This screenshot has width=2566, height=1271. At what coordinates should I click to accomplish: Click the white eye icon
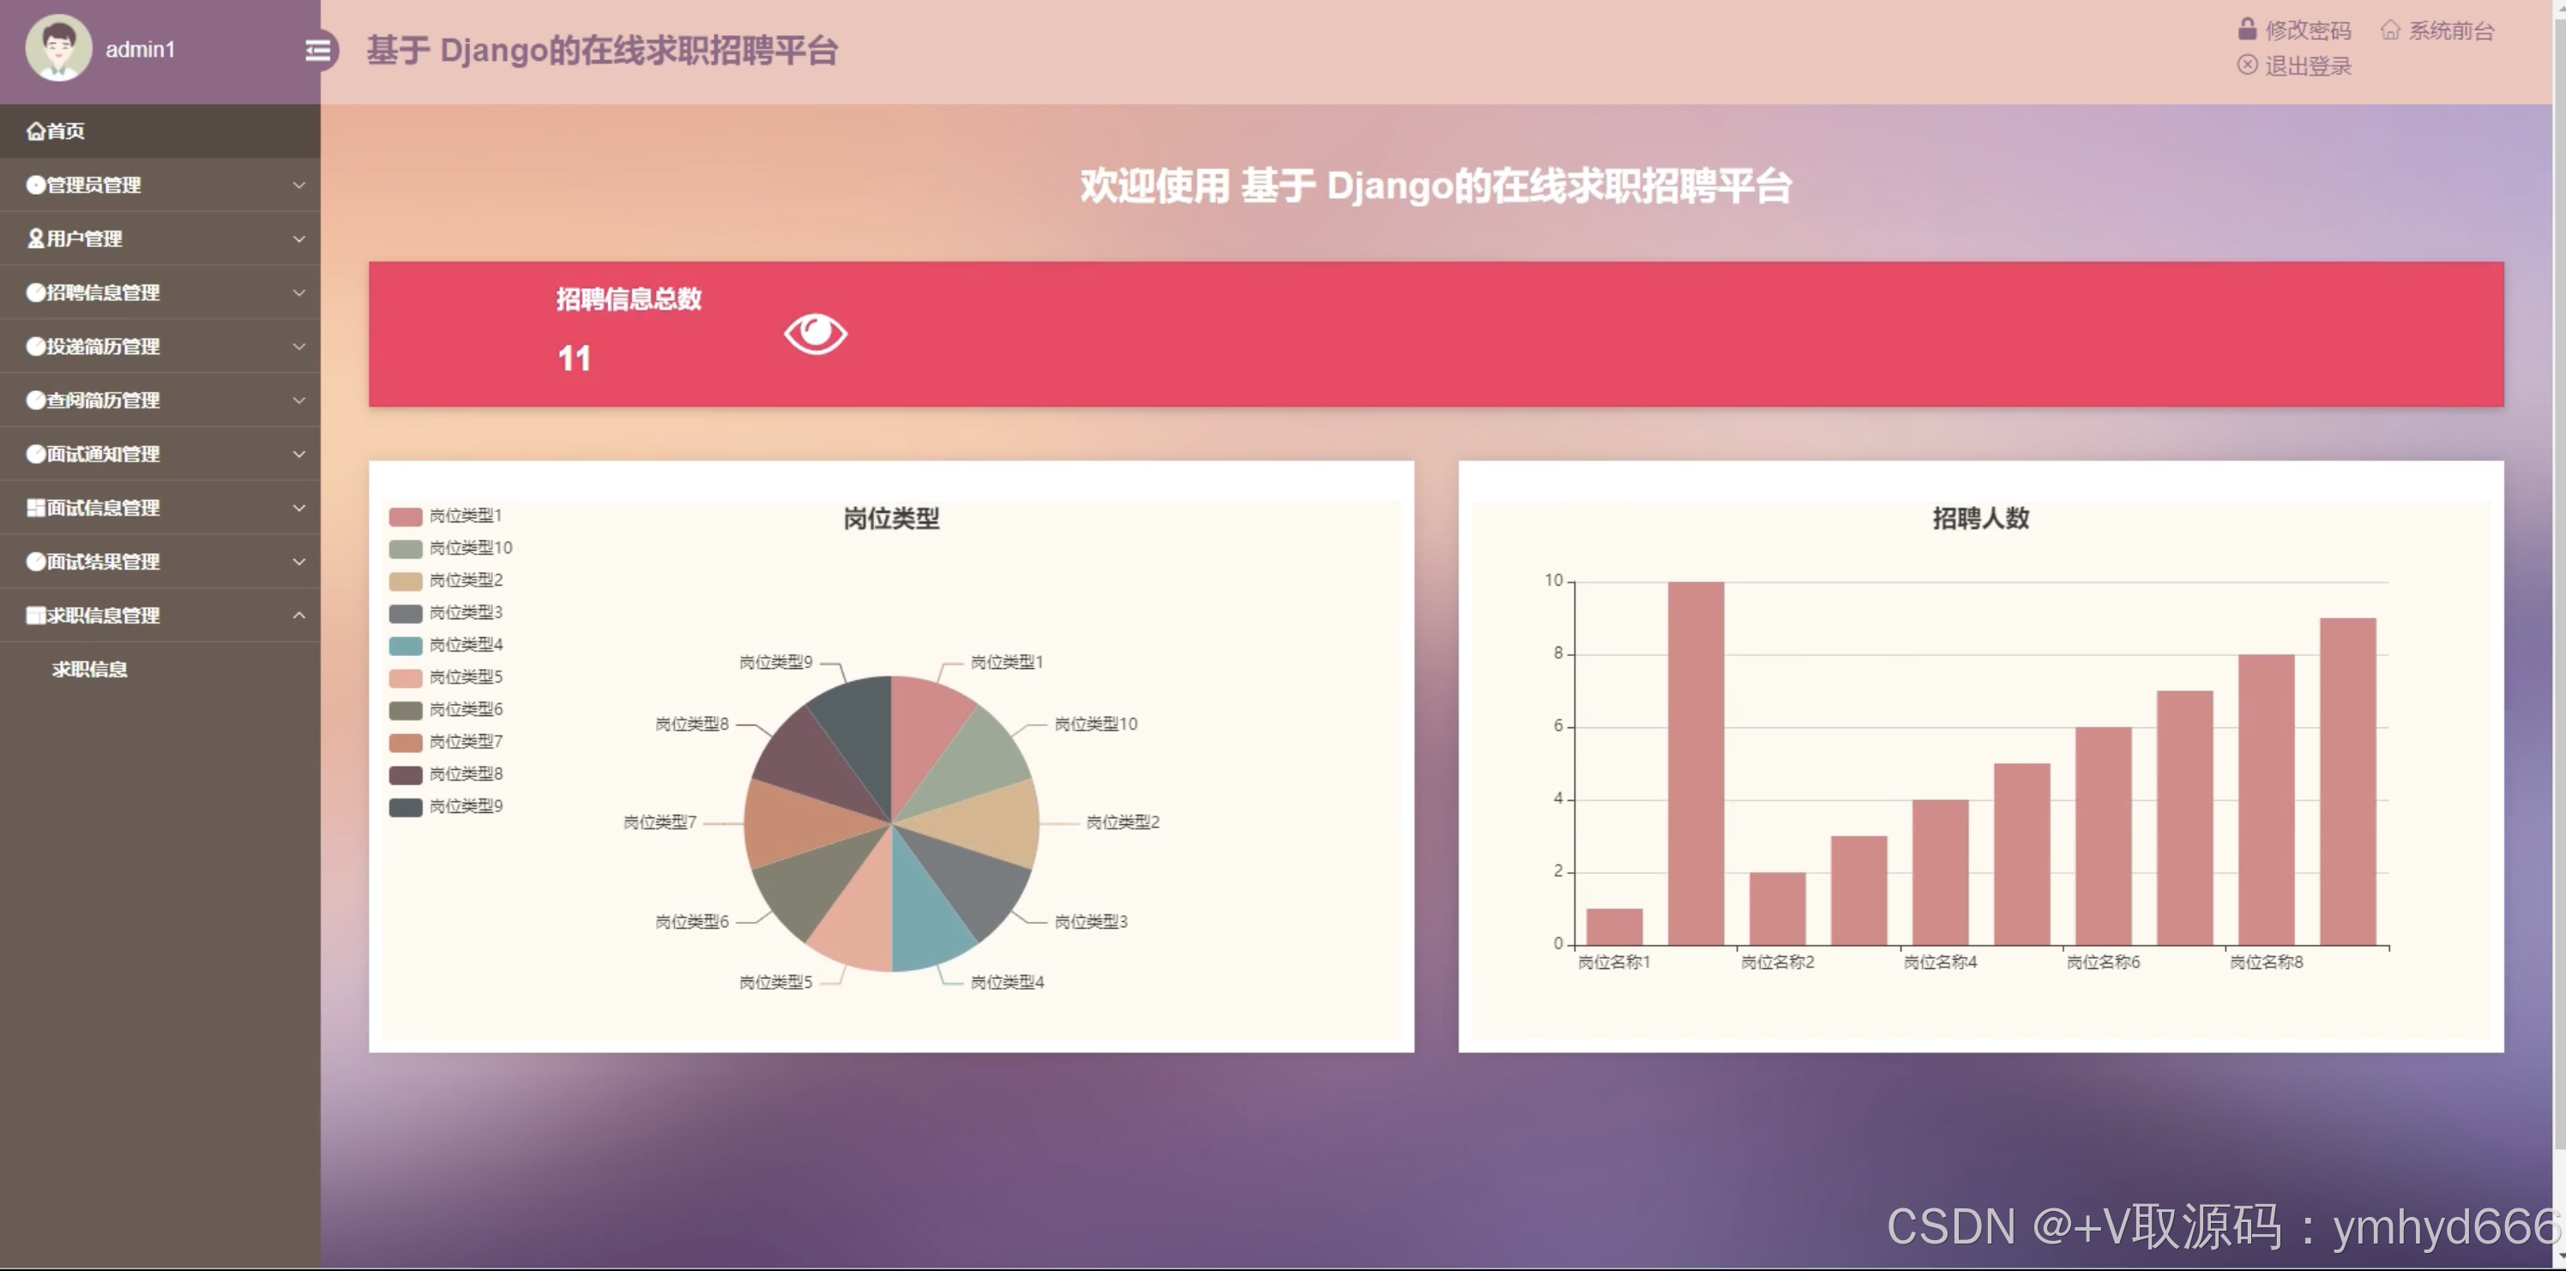coord(815,334)
